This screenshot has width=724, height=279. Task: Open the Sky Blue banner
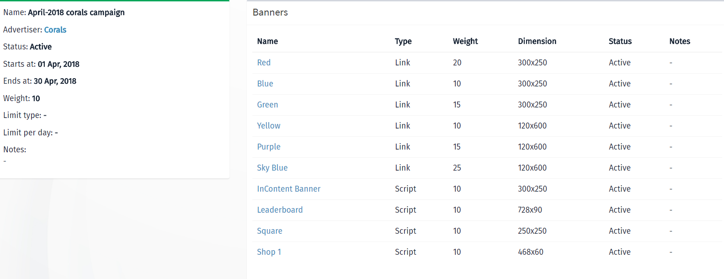point(272,168)
